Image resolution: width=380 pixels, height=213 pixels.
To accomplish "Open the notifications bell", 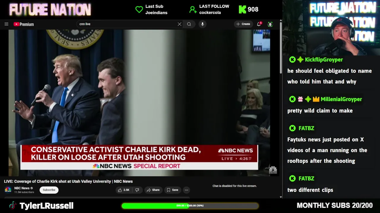I will 259,24.
